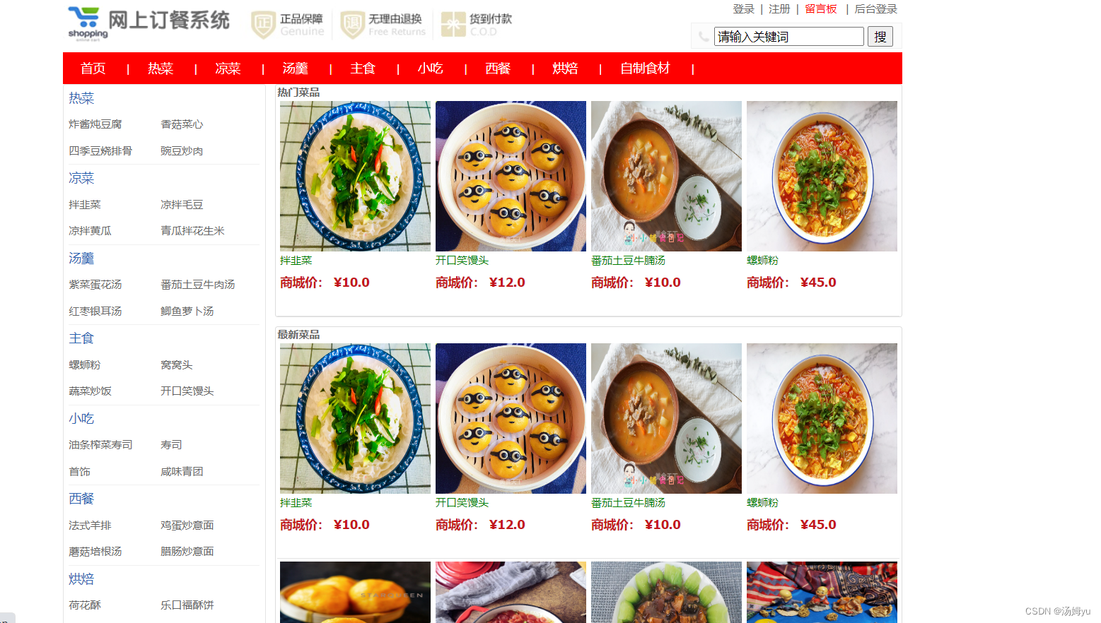Click the 开口笑馒头 thumbnail in 热门菜品
The width and height of the screenshot is (1101, 623).
pyautogui.click(x=511, y=176)
